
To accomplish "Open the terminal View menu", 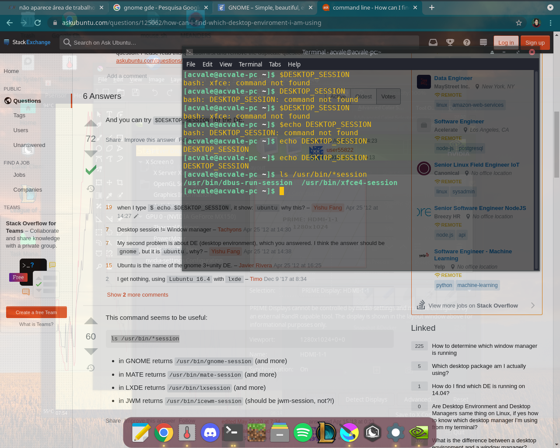I will tap(226, 64).
